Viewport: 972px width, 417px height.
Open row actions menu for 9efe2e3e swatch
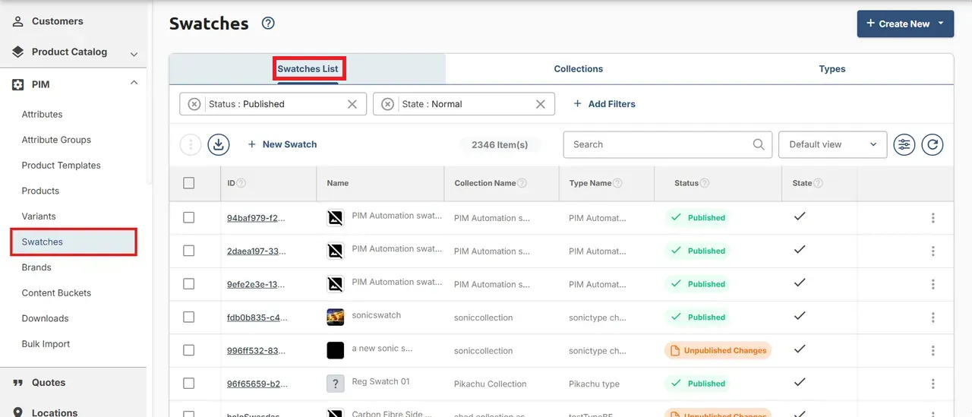(933, 284)
